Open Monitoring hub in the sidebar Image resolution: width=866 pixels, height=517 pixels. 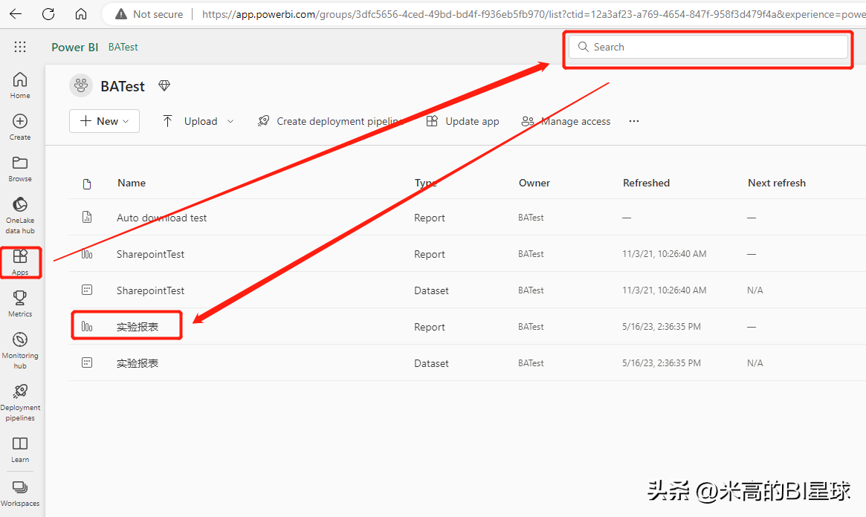[x=20, y=351]
